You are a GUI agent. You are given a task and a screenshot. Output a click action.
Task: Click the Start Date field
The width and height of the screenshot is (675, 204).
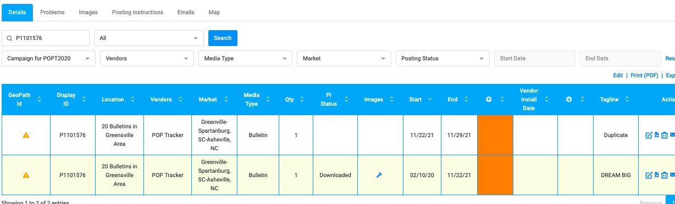point(535,58)
